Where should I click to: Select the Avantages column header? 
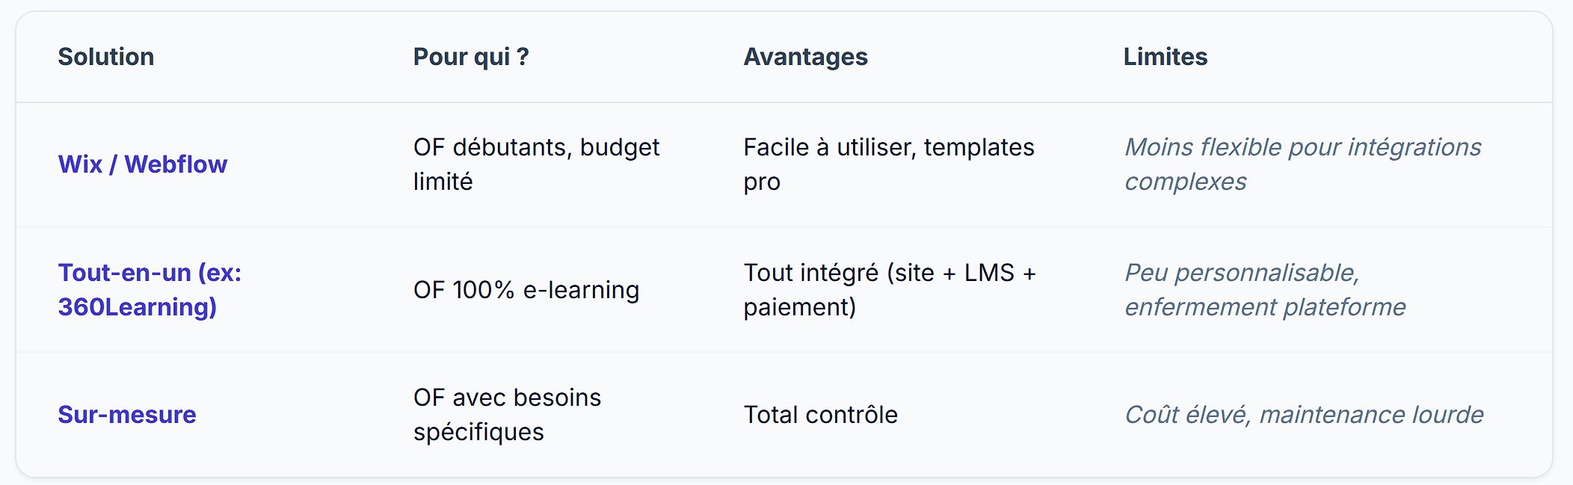click(x=805, y=57)
